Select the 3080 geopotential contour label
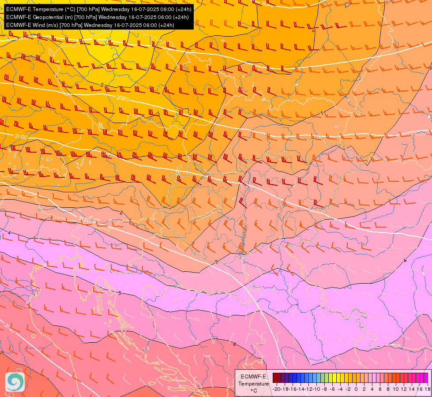 [x=122, y=98]
